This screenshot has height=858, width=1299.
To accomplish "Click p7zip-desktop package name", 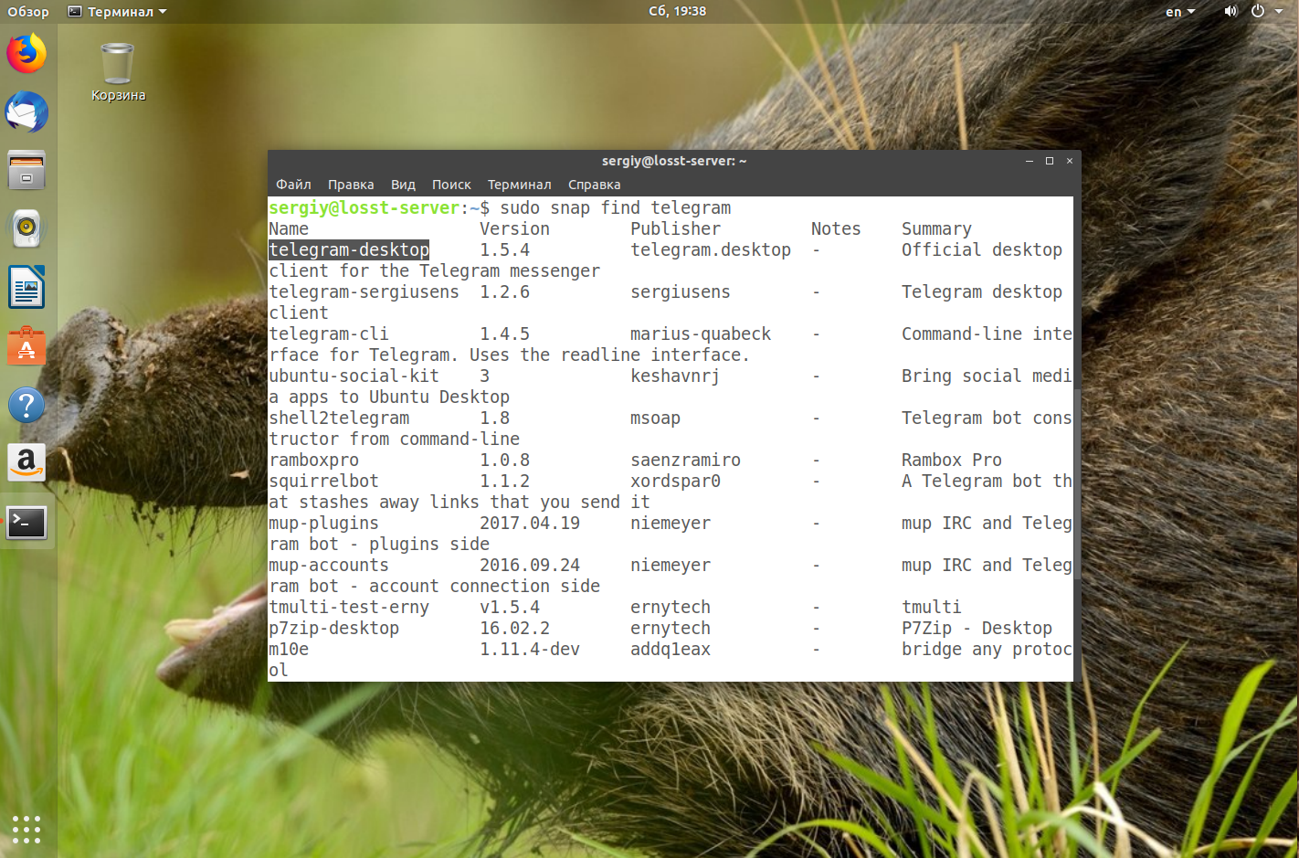I will click(x=333, y=628).
